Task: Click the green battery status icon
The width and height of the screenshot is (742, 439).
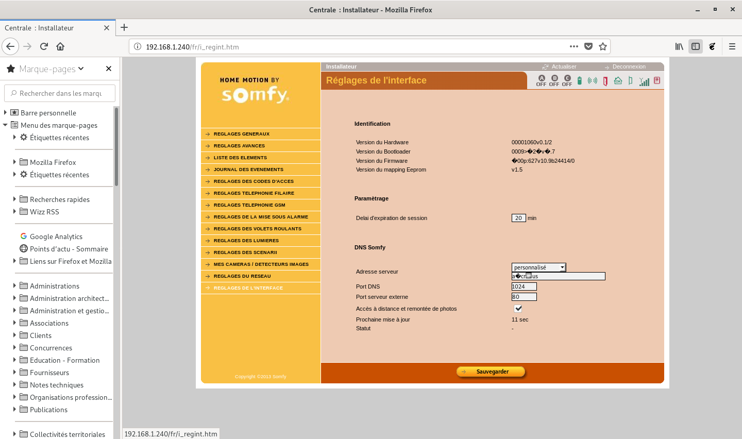Action: click(579, 81)
